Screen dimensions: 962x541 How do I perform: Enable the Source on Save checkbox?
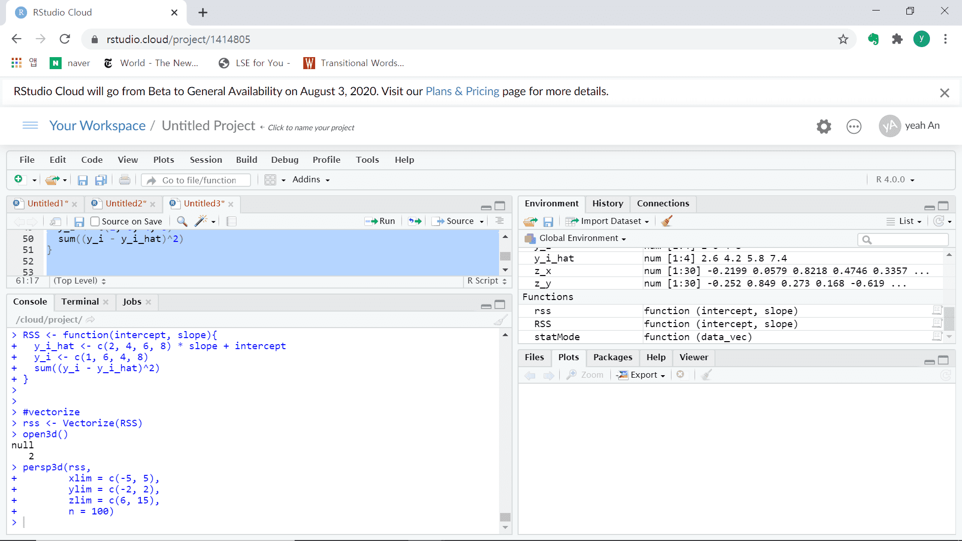coord(95,221)
